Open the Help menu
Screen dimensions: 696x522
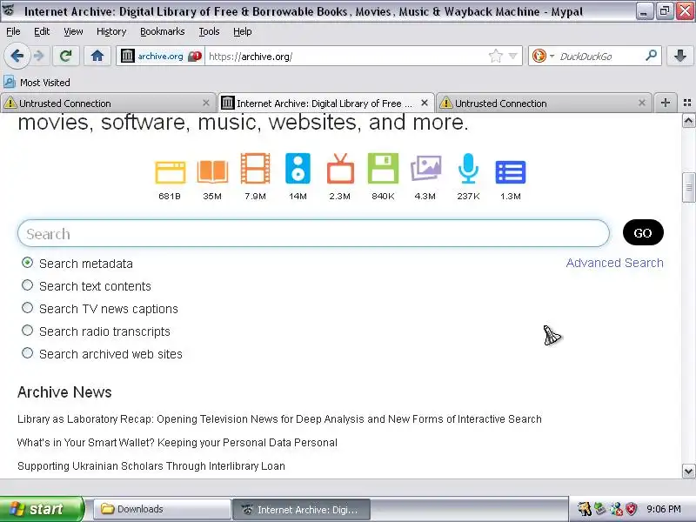point(243,31)
